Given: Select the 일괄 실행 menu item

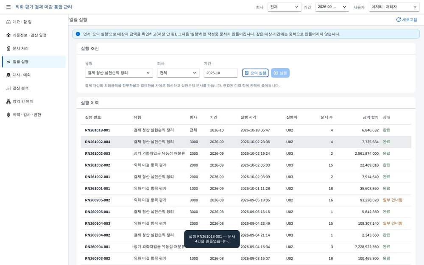Looking at the screenshot, I should (x=34, y=61).
